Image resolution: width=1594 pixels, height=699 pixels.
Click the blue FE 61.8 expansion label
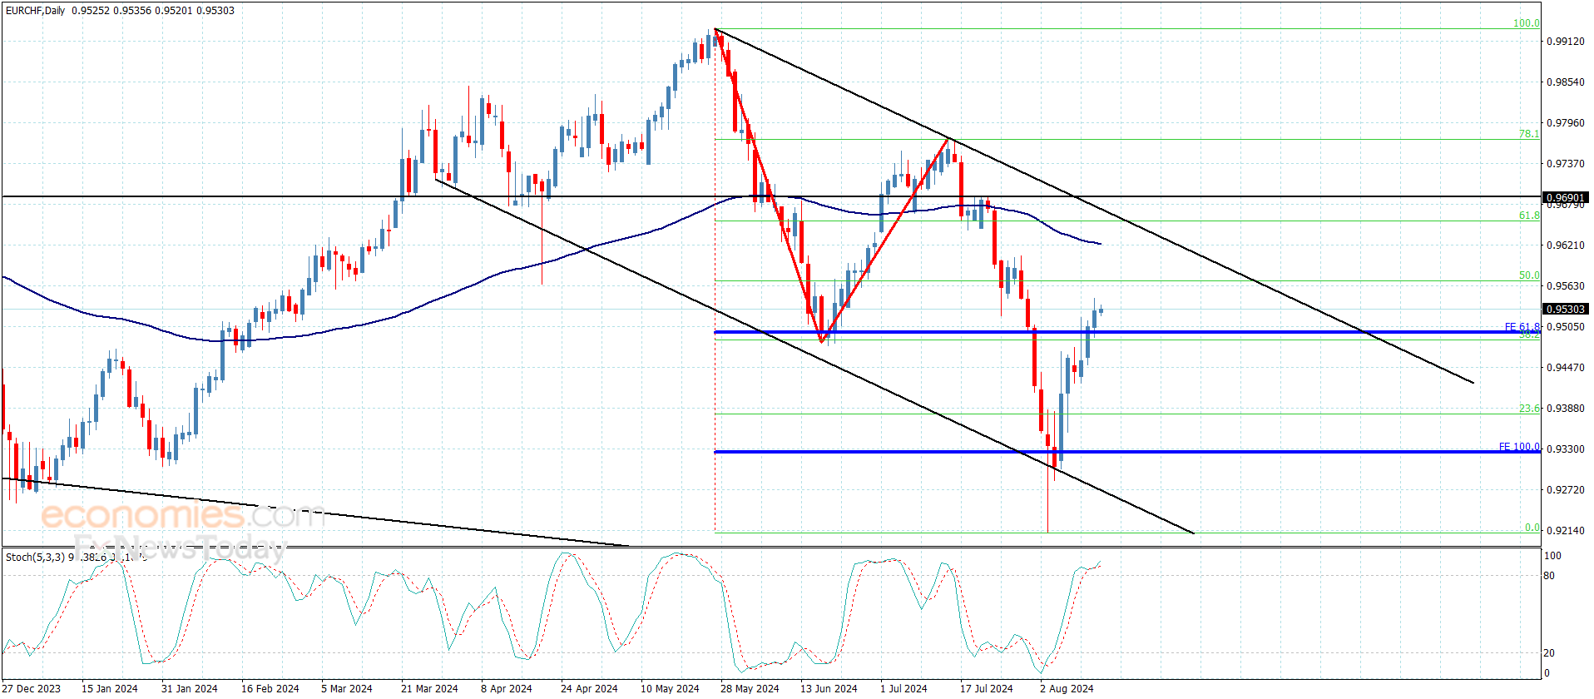(1522, 327)
